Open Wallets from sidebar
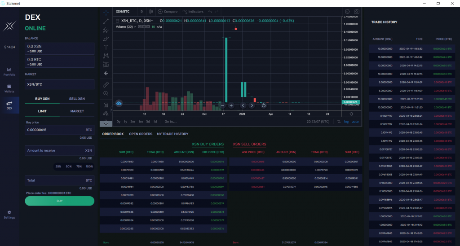The height and width of the screenshot is (246, 460). [9, 88]
